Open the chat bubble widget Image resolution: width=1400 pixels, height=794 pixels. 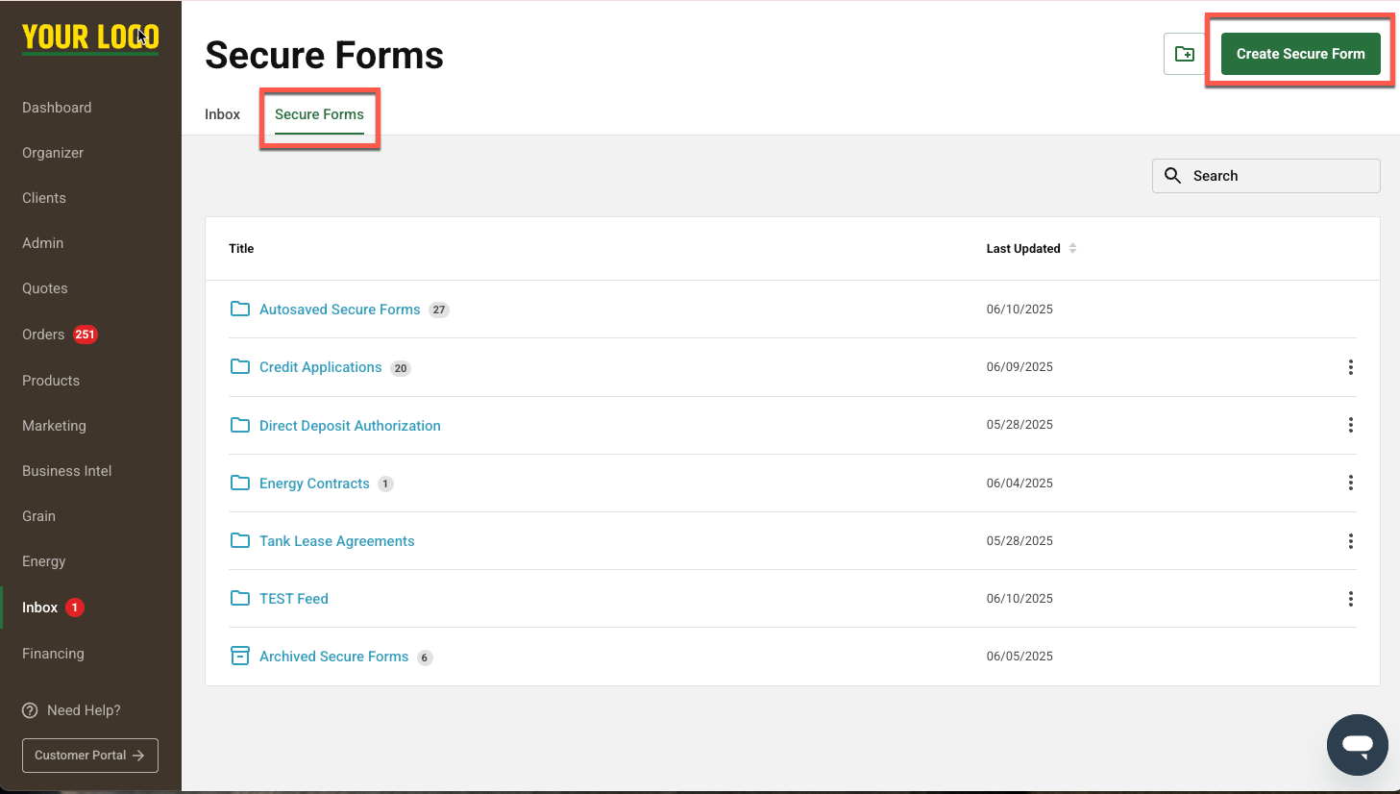[x=1358, y=745]
